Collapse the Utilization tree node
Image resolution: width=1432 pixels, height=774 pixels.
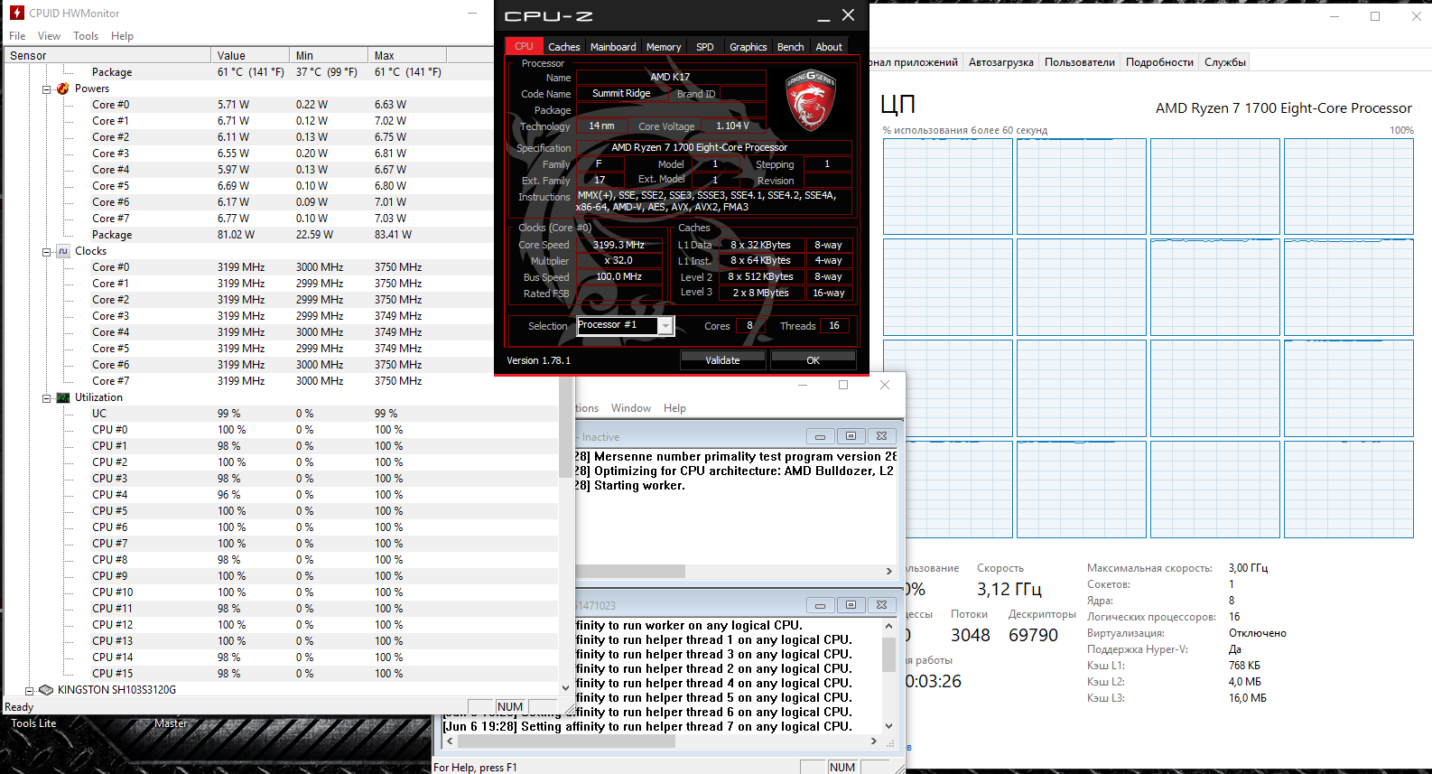click(46, 397)
